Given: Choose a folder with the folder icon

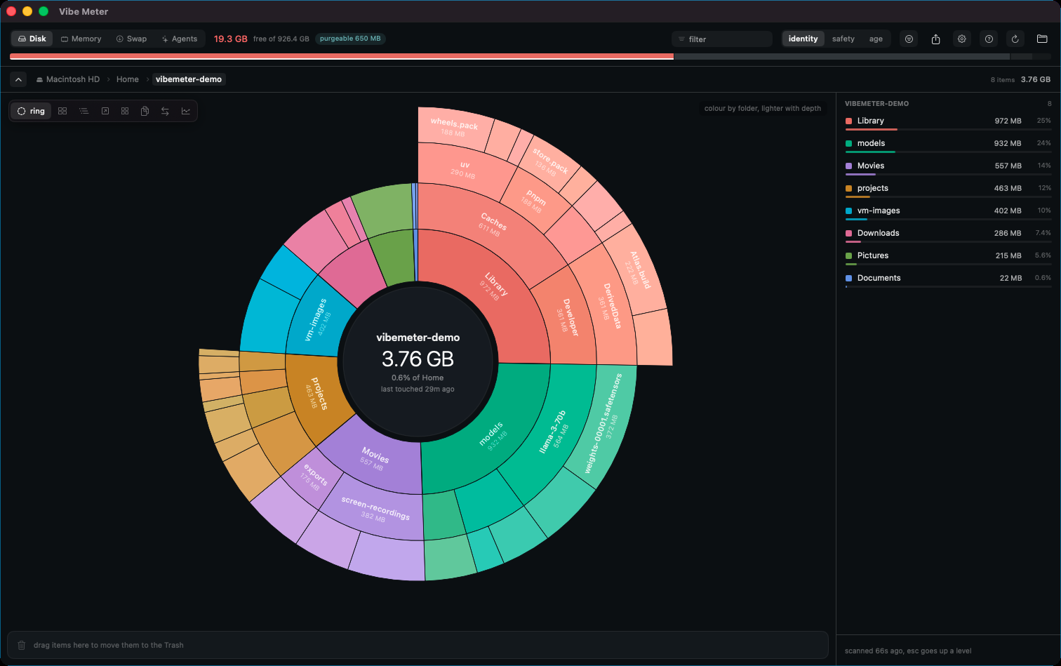Looking at the screenshot, I should 1042,39.
